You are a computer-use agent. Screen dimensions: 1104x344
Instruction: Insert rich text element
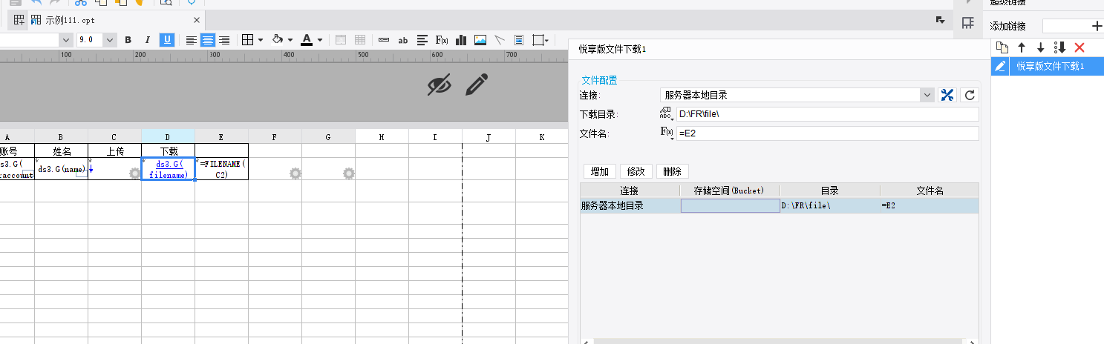click(422, 40)
